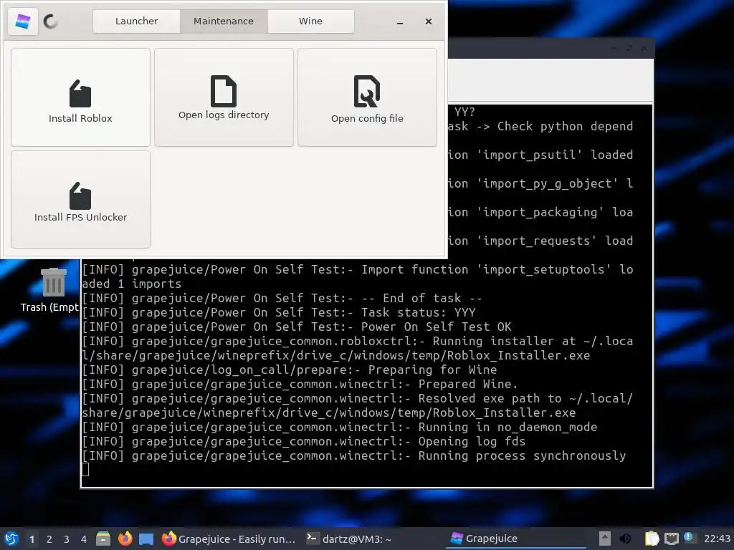Click the loading spinner icon in header
Viewport: 734px width, 550px height.
(51, 21)
